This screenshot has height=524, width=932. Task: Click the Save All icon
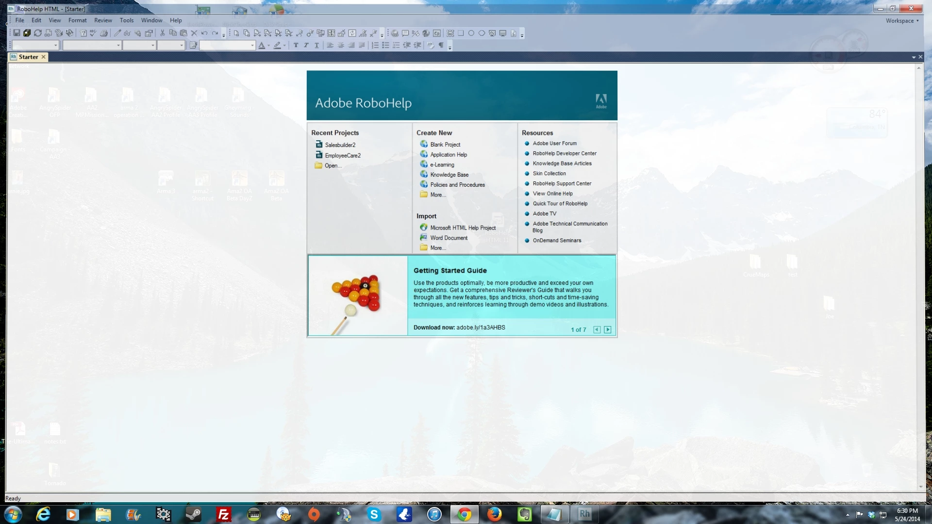pyautogui.click(x=27, y=33)
